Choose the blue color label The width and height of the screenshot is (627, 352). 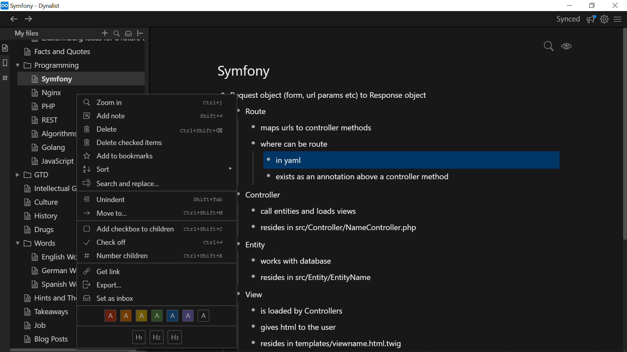pyautogui.click(x=172, y=315)
